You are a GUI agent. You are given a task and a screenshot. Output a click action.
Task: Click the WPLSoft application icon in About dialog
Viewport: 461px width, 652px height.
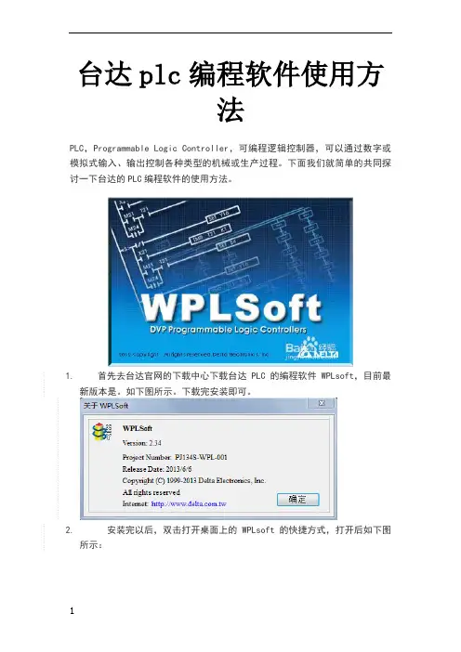[102, 431]
